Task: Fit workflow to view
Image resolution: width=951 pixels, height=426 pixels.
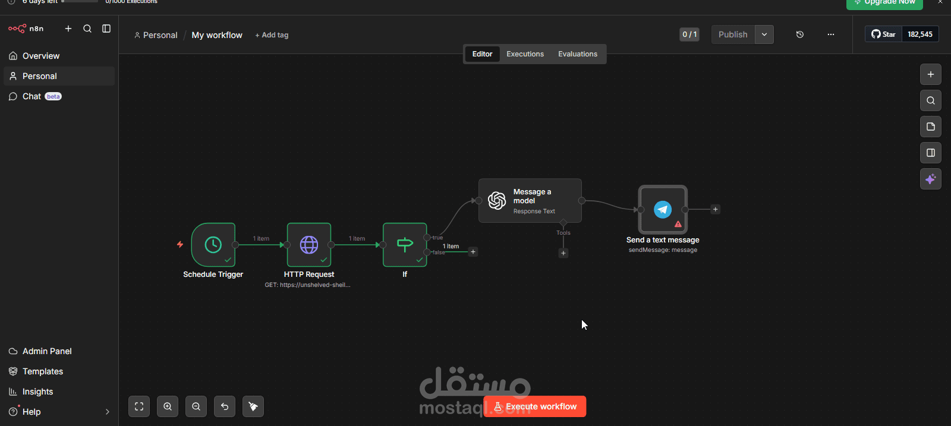Action: click(x=139, y=406)
